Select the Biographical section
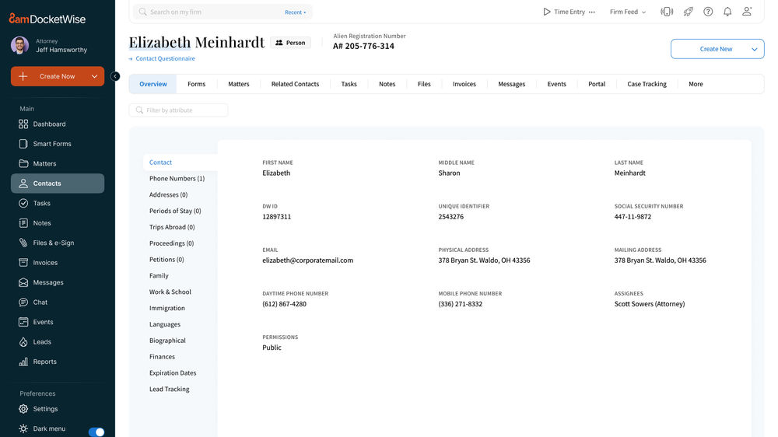 pyautogui.click(x=168, y=341)
